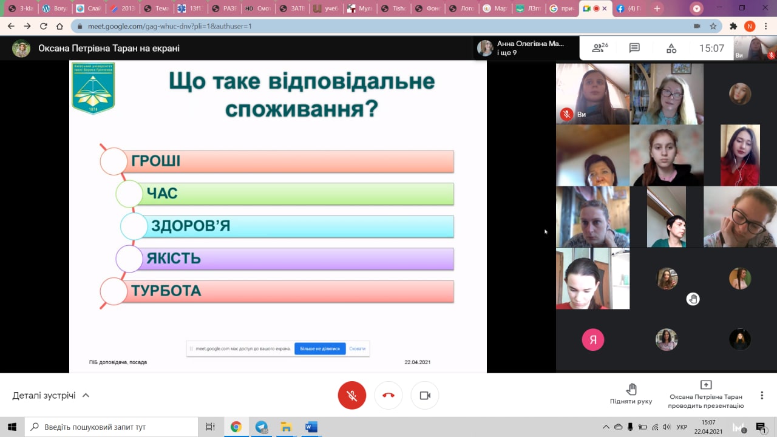777x437 pixels.
Task: Click the Сховати link in sharing bar
Action: (358, 349)
